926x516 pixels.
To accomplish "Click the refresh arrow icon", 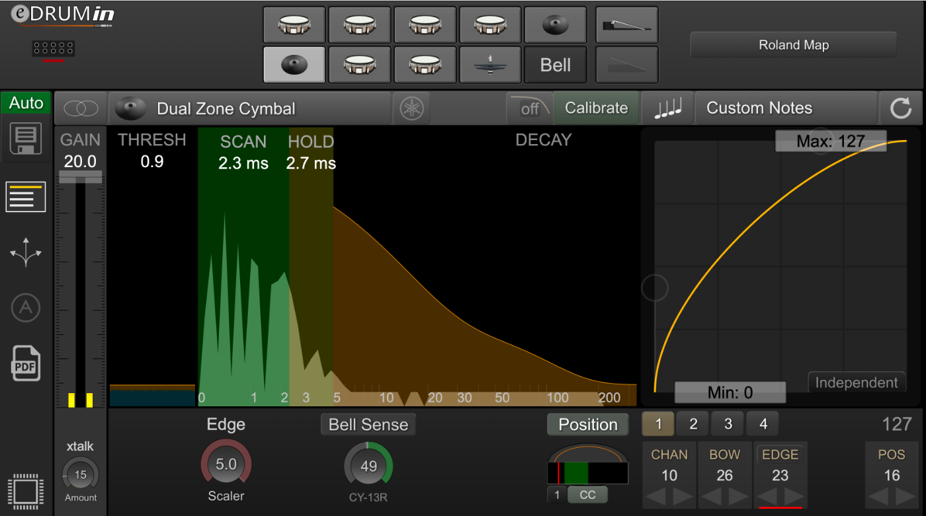I will (x=901, y=108).
